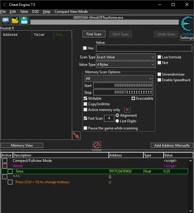Viewport: 194px width, 213px height.
Task: Clear address list with no-entry icon
Action: (x=97, y=146)
